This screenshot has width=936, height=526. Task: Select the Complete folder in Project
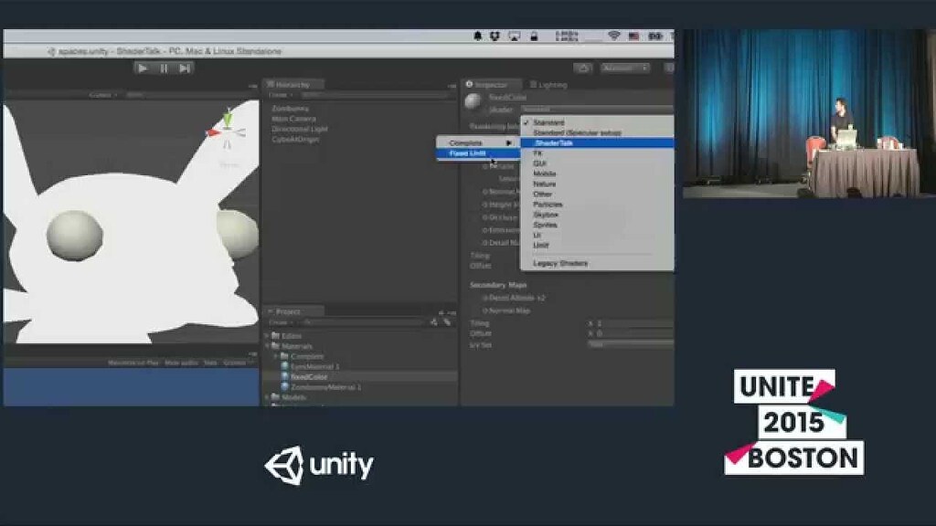click(x=307, y=356)
